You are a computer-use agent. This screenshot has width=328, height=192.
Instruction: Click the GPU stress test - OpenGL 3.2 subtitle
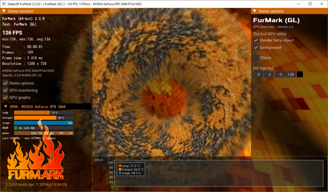pyautogui.click(x=273, y=27)
